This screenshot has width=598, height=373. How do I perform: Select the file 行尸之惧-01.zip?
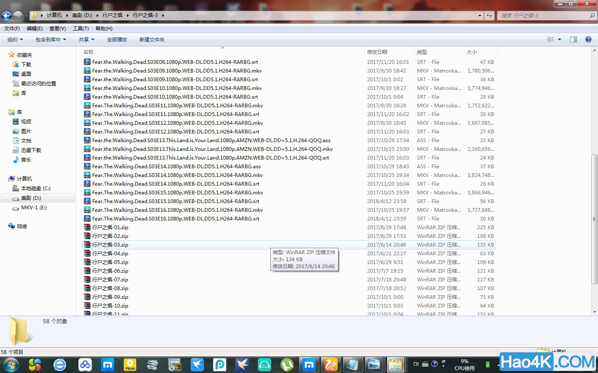pyautogui.click(x=110, y=227)
